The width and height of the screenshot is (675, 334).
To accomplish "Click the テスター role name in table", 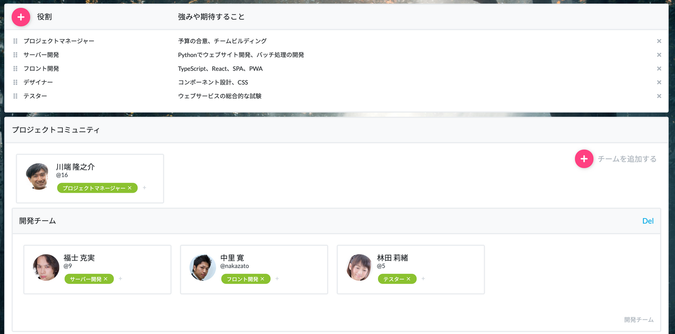I will coord(35,96).
